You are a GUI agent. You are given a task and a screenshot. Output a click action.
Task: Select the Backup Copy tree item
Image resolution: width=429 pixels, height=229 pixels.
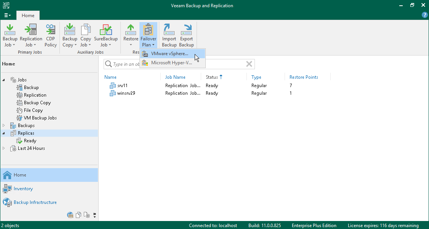(37, 103)
